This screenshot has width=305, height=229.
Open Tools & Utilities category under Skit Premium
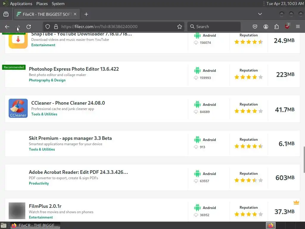point(42,149)
